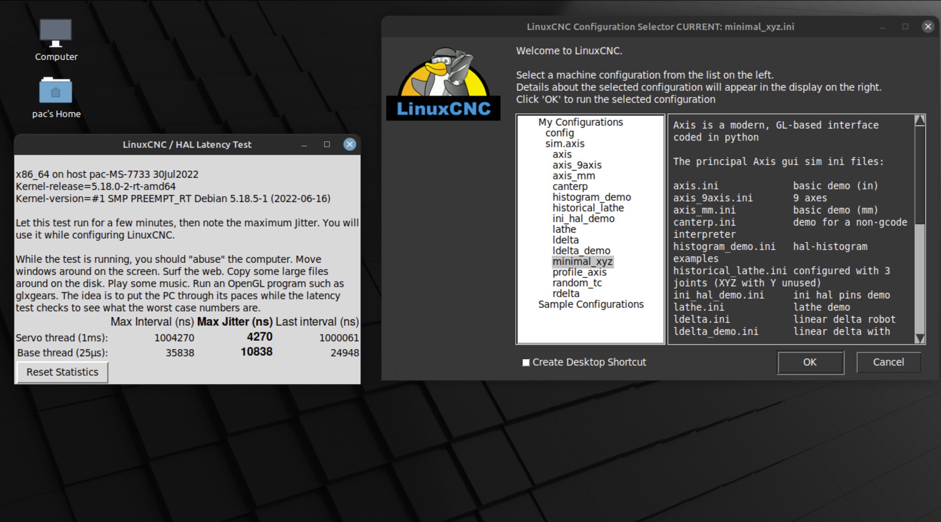Click the Base thread last interval 24948
This screenshot has width=941, height=522.
point(344,353)
